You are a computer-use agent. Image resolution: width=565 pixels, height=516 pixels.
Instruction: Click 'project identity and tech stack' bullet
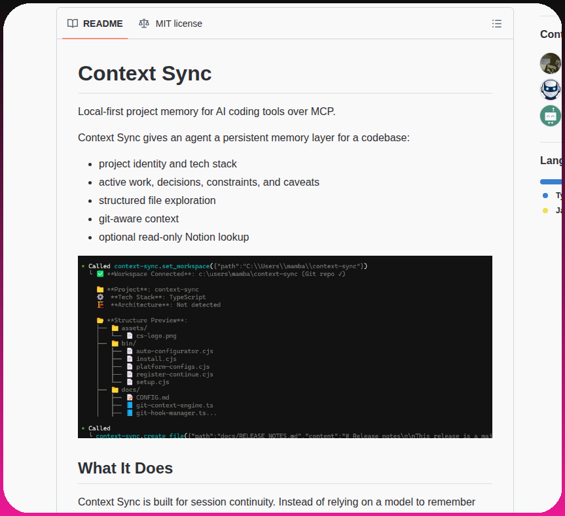click(168, 163)
